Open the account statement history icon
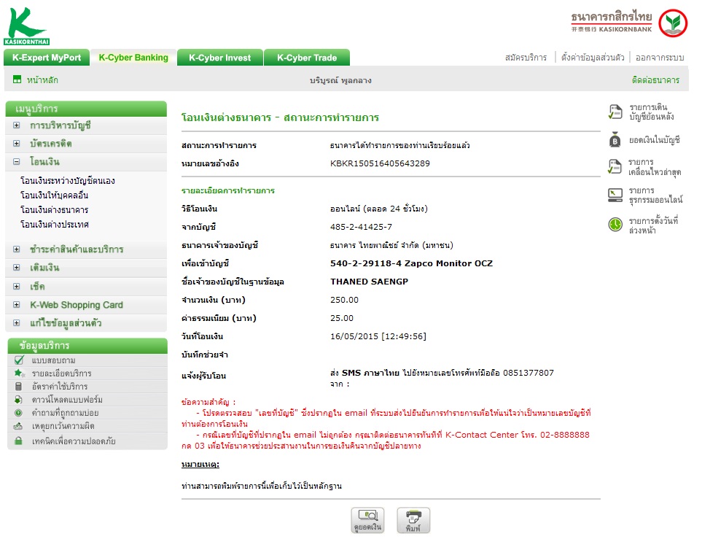The height and width of the screenshot is (542, 702). coord(615,112)
